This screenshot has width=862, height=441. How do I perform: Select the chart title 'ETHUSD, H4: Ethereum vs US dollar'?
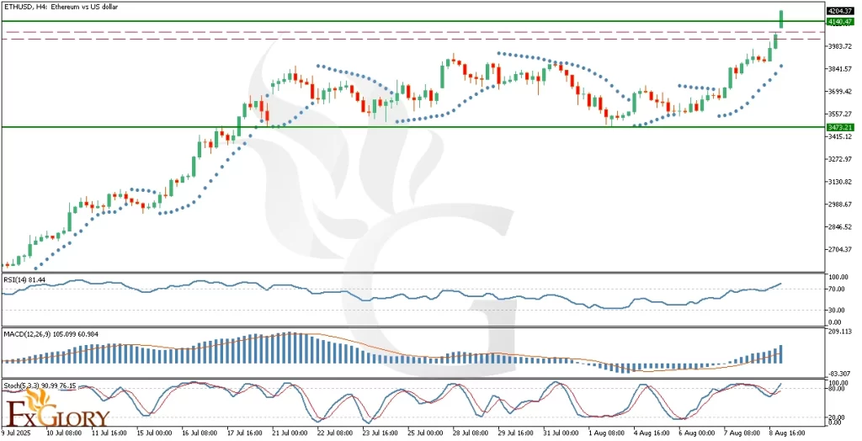tap(61, 7)
